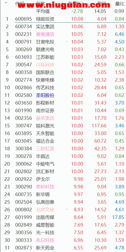Select the blue highlighted 圣阳股份 name
126x252 pixels.
45,95
